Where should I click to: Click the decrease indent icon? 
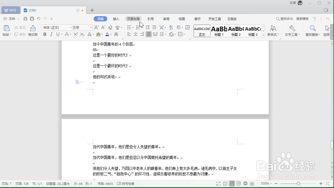tap(147, 27)
